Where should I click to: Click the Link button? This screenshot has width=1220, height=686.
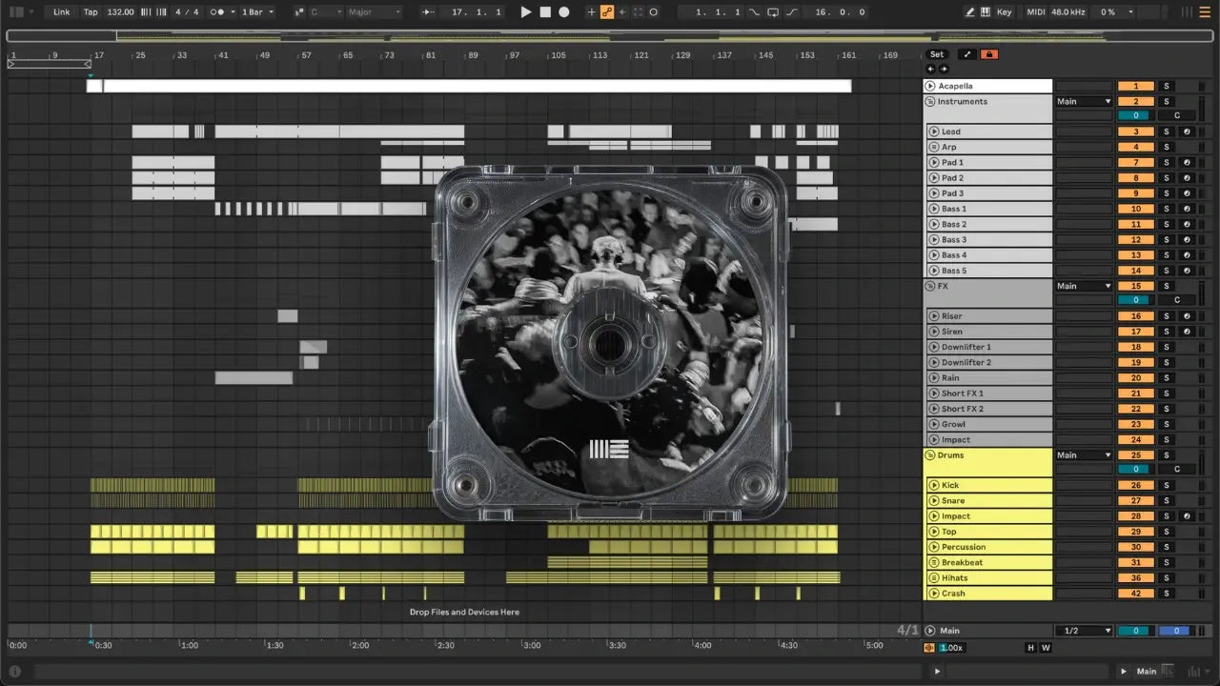click(62, 12)
